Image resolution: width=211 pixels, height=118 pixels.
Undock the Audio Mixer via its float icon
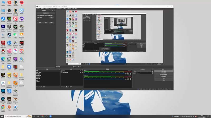tap(132, 69)
